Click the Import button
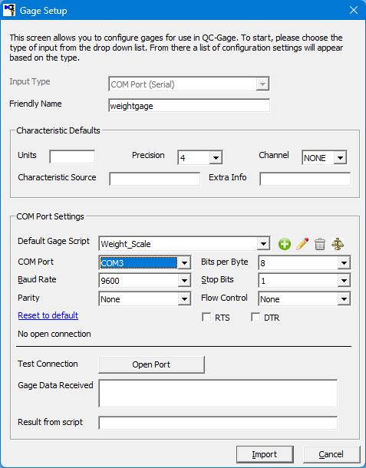The image size is (366, 468). point(265,454)
